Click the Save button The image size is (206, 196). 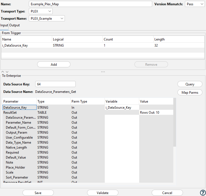[38, 193]
